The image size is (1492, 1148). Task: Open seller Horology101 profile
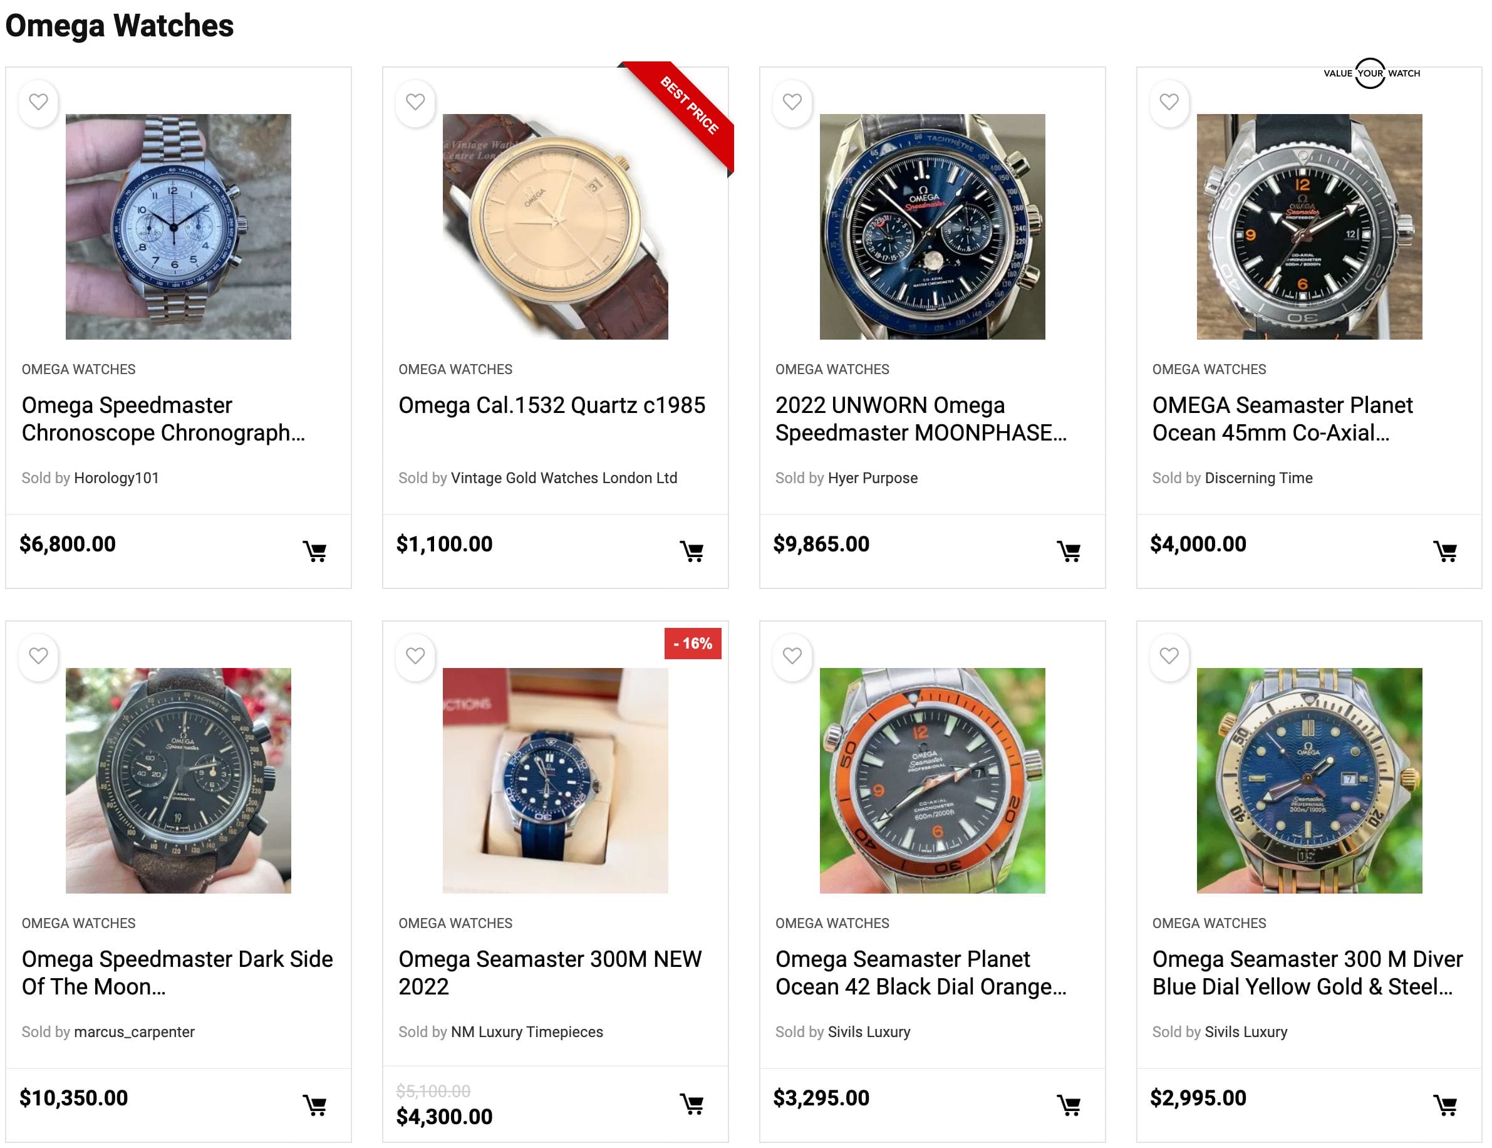tap(116, 477)
